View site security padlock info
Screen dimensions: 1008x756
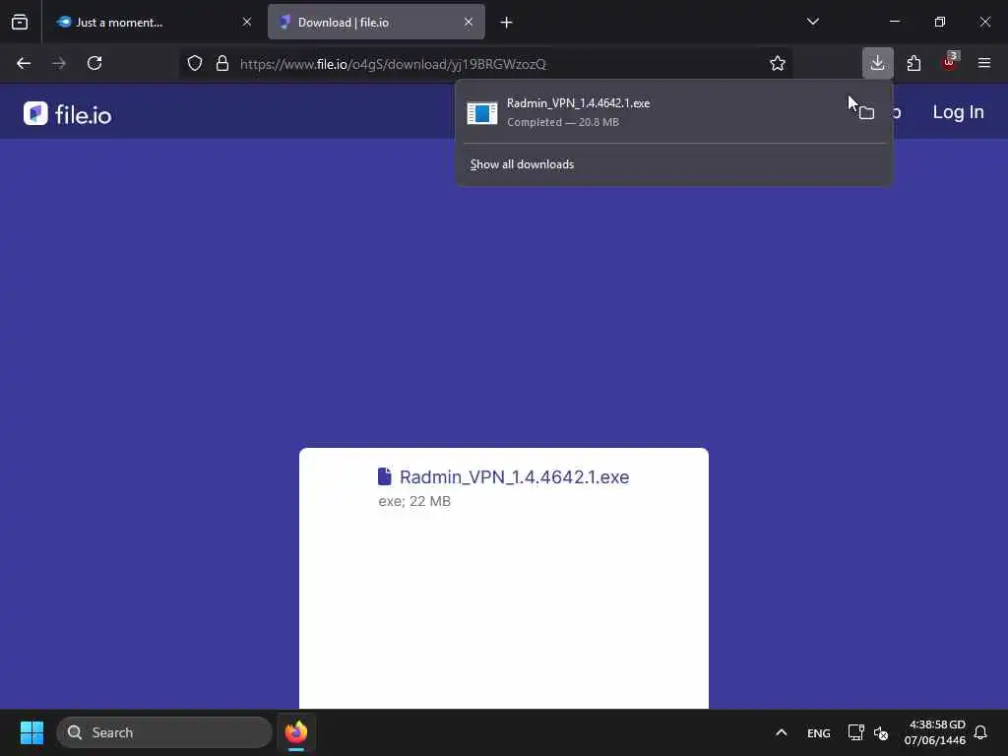(x=222, y=64)
